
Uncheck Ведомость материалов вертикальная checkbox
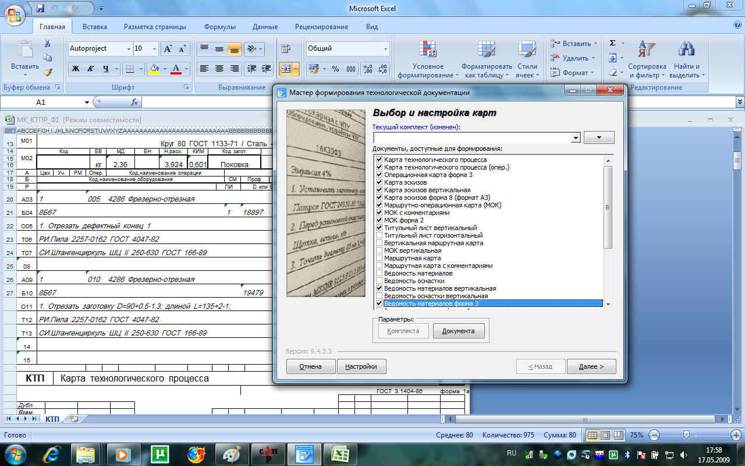pyautogui.click(x=379, y=288)
